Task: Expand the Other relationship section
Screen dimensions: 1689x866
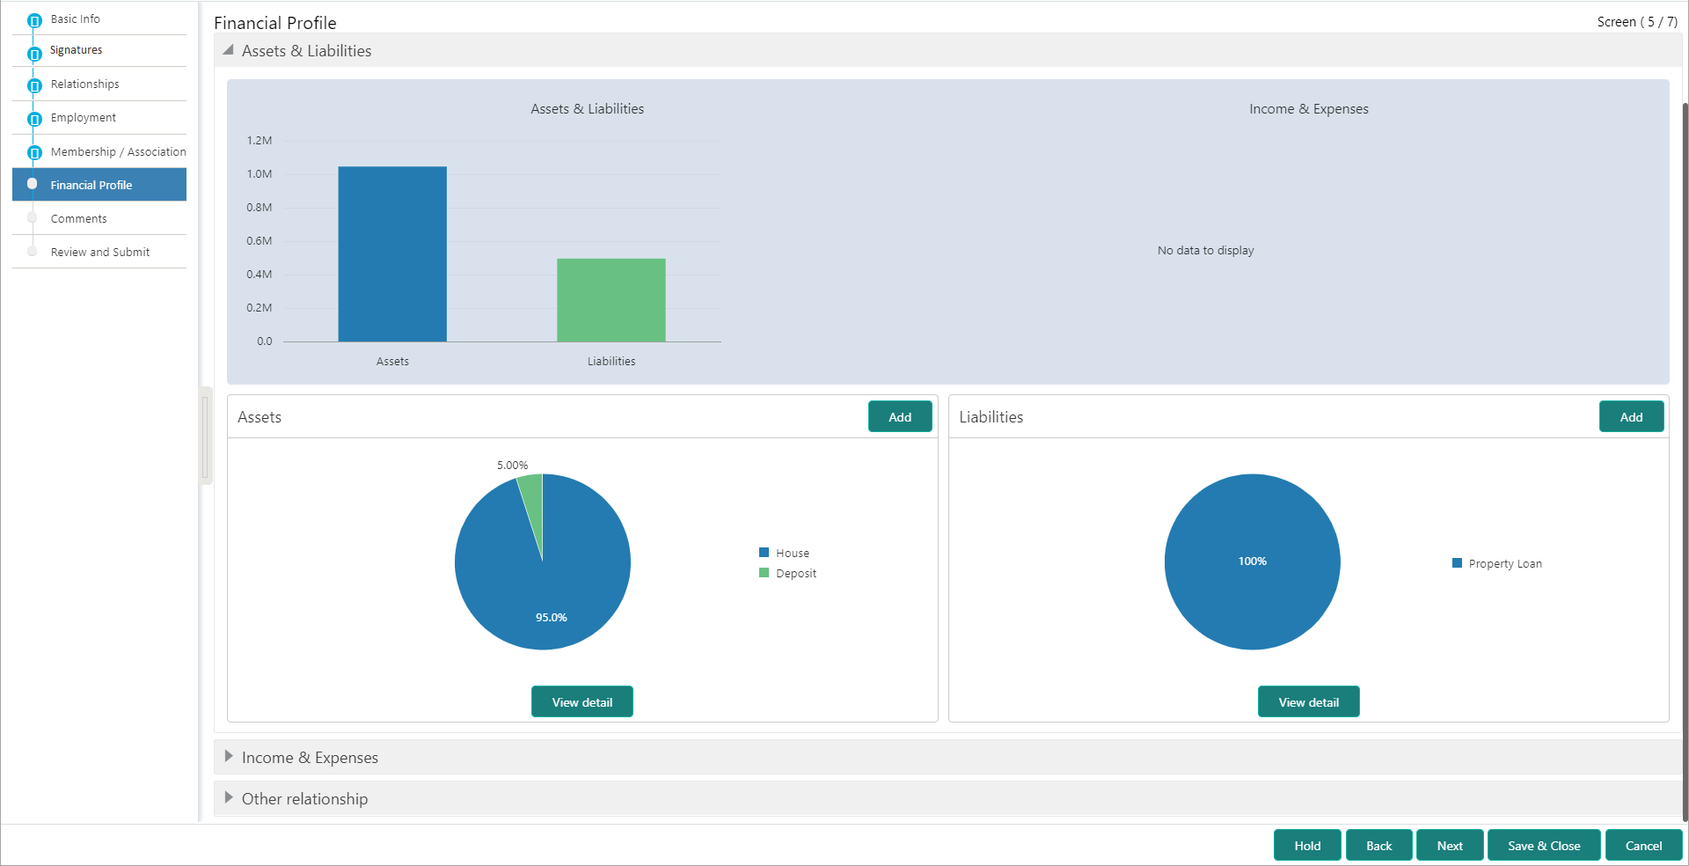Action: point(229,797)
